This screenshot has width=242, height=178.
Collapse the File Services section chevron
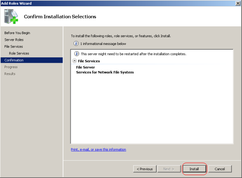click(x=75, y=61)
